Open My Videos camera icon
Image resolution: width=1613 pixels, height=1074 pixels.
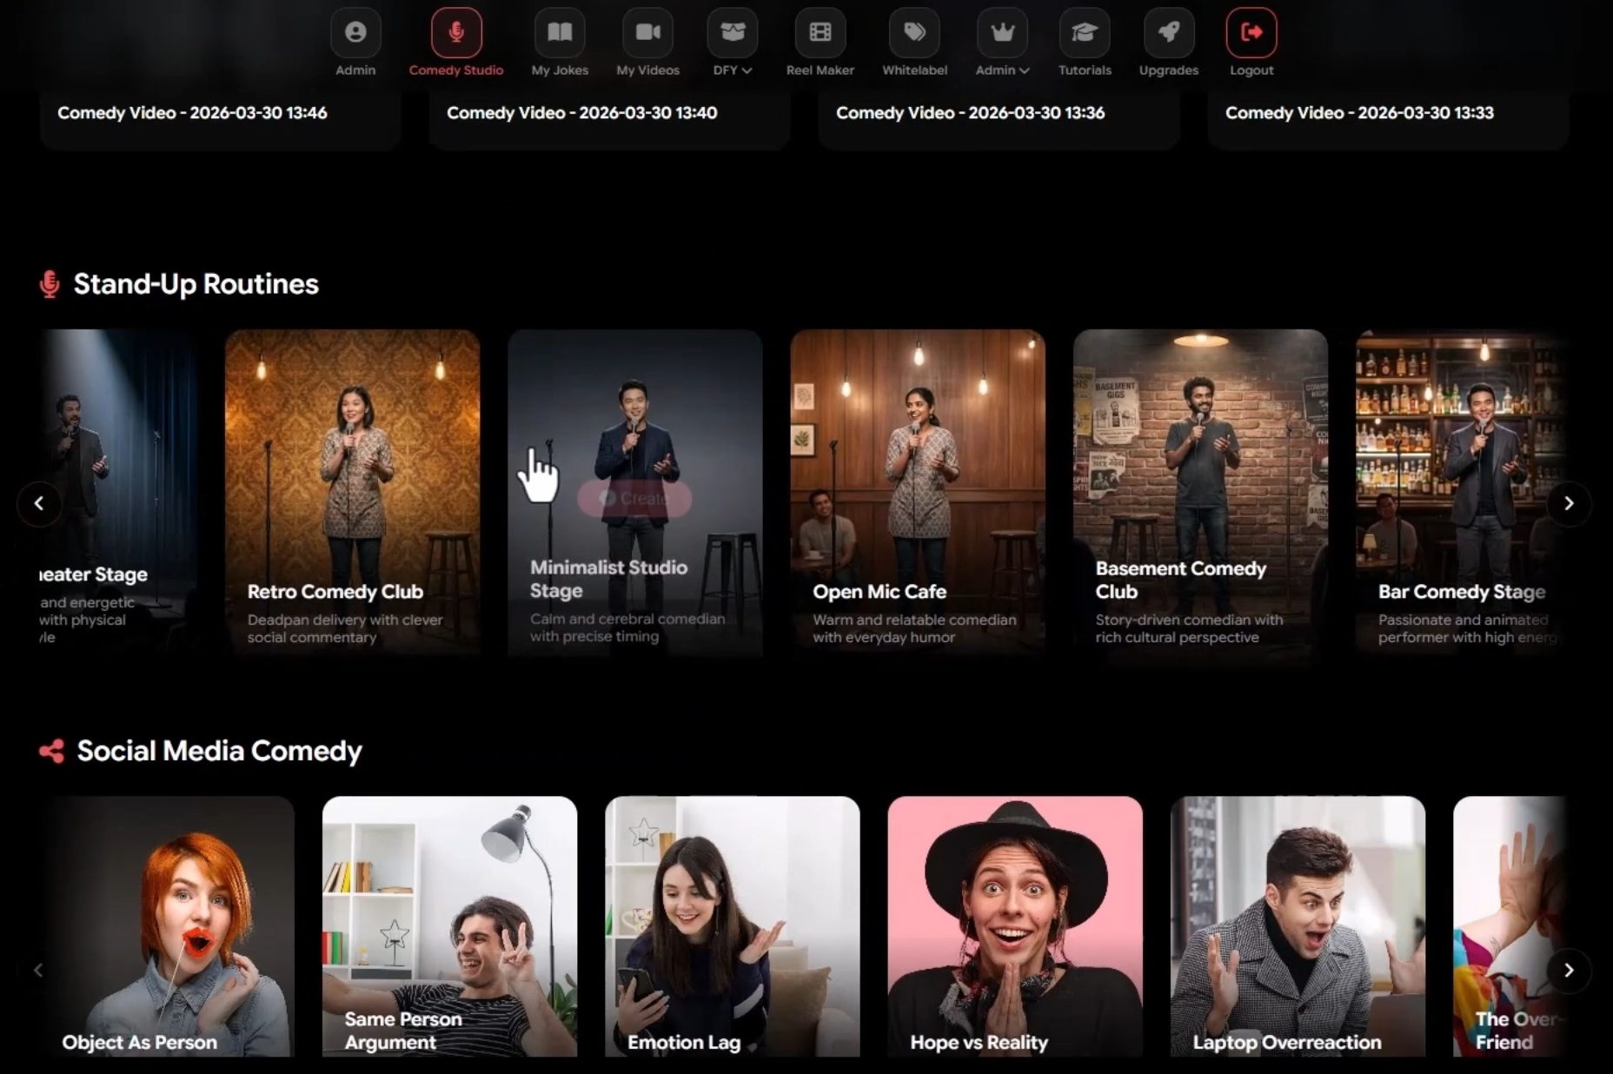pyautogui.click(x=647, y=33)
